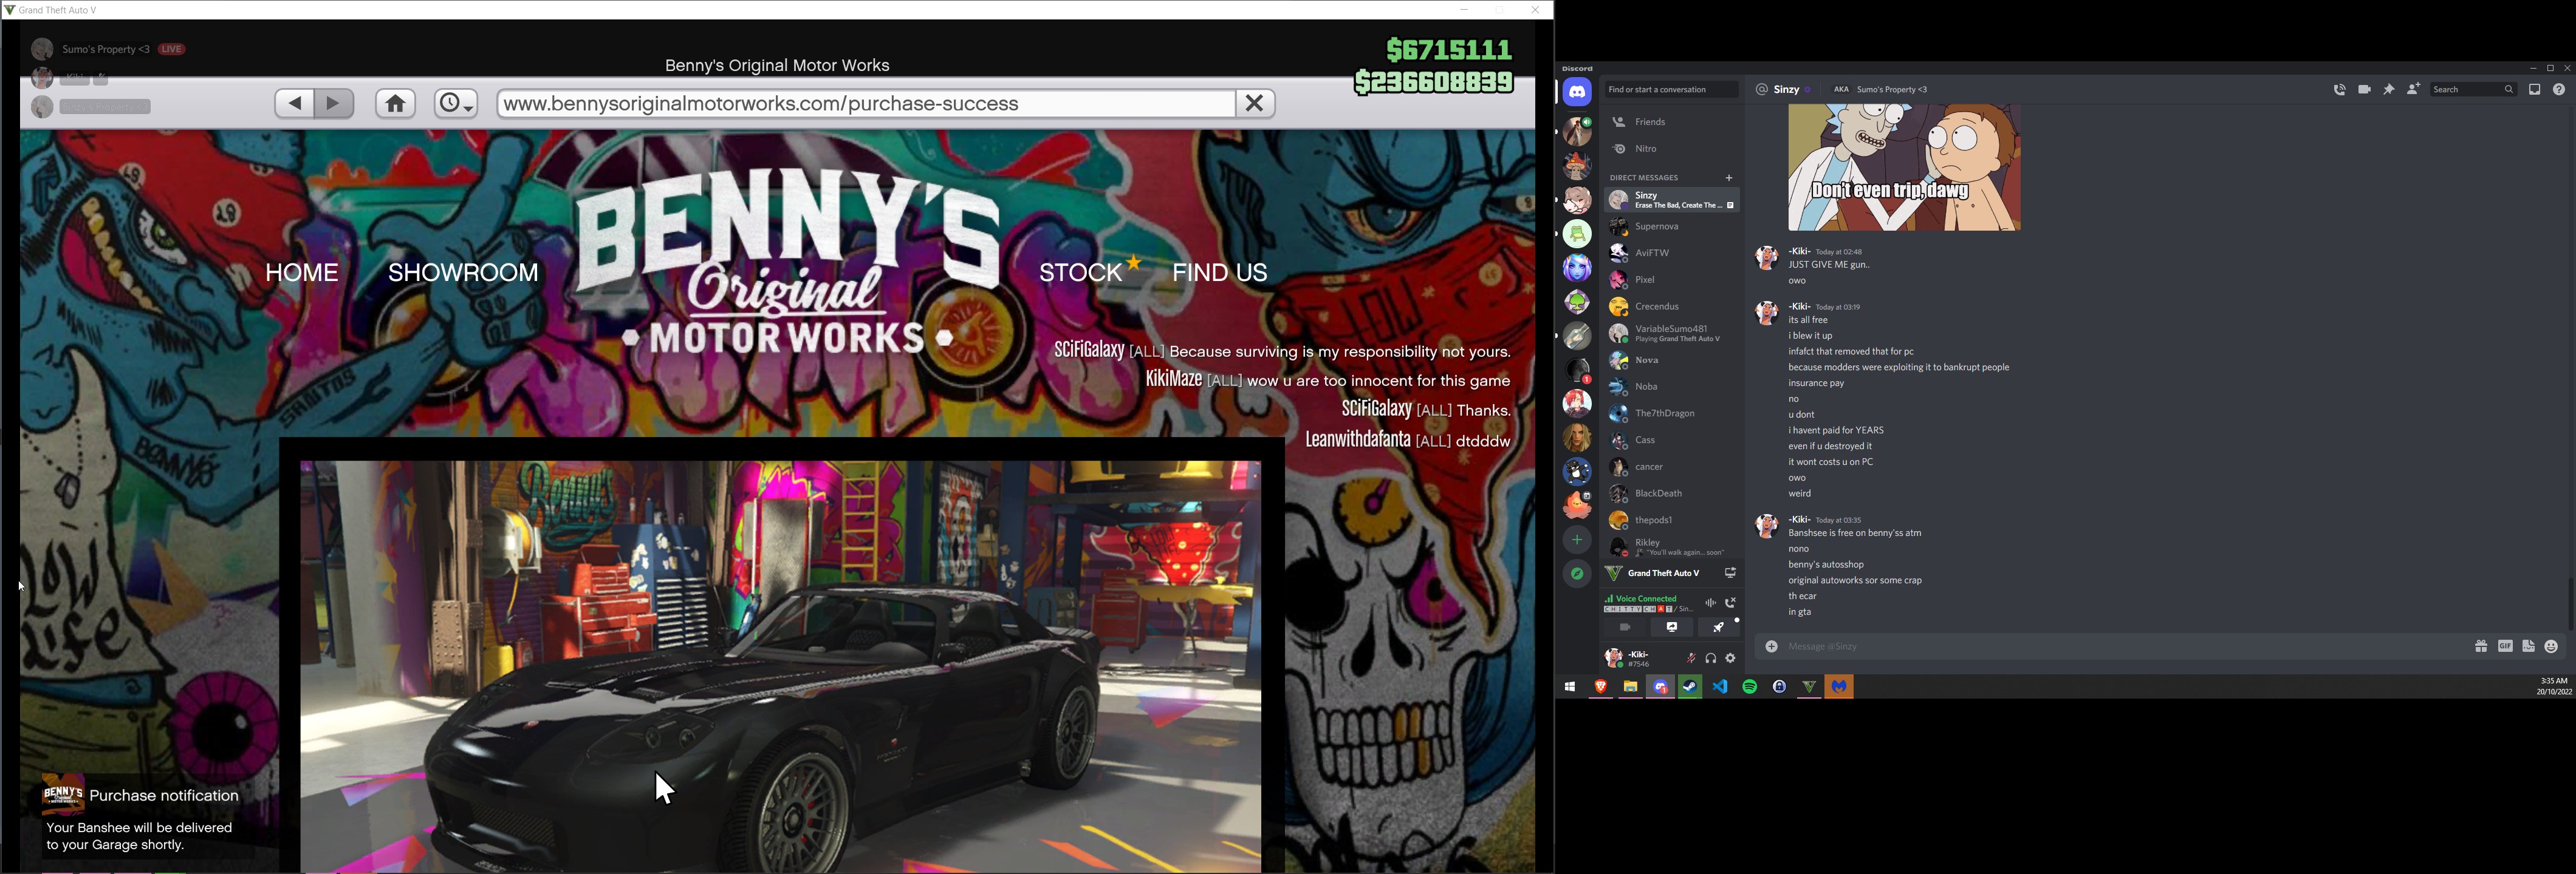Go forward in the Benny's in-game browser

pos(334,104)
